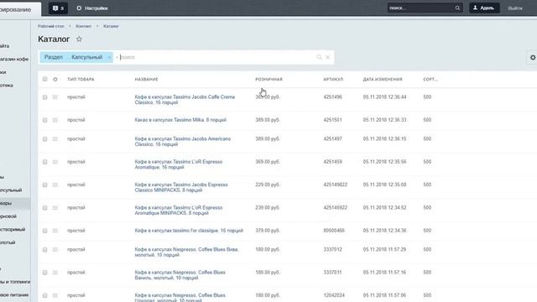537x302 pixels.
Task: Open Настройки in the top bar
Action: 92,8
